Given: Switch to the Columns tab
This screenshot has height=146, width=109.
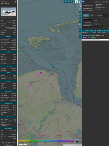Looking at the screenshot, I should click(99, 15).
